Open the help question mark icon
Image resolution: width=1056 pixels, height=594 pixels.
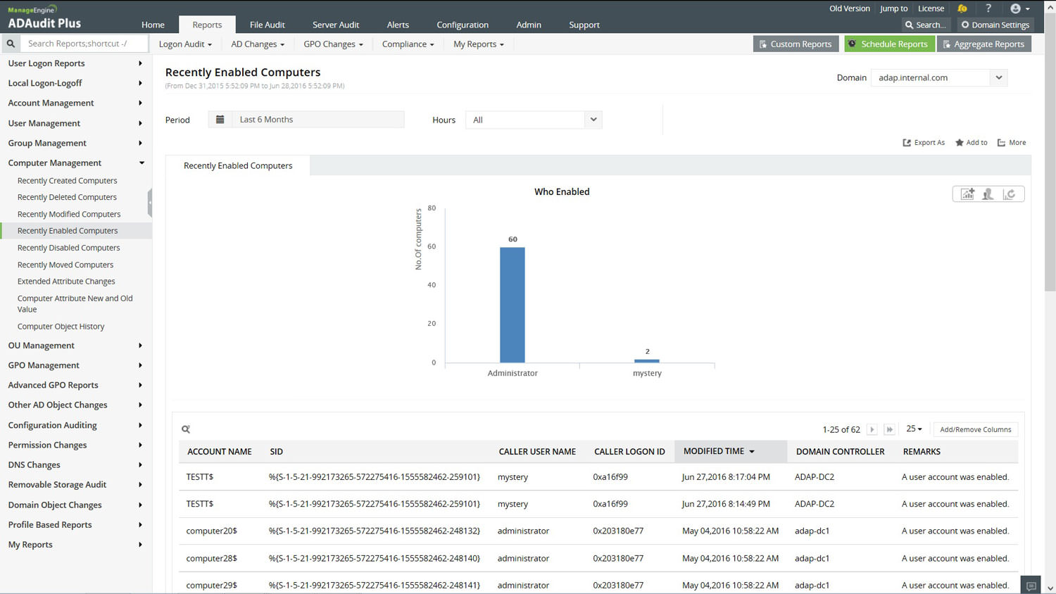(988, 8)
